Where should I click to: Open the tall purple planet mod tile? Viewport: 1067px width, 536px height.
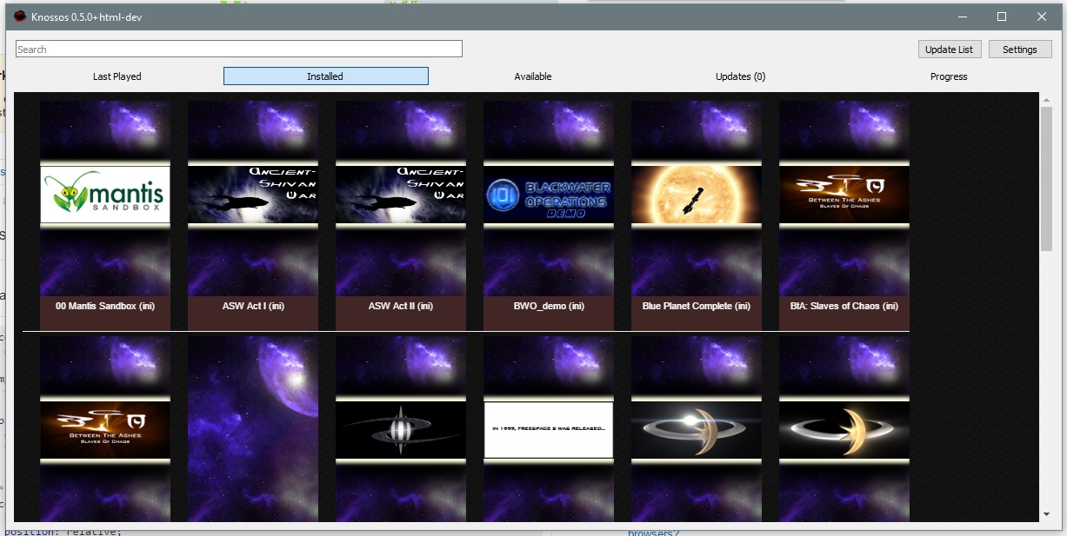coord(253,429)
